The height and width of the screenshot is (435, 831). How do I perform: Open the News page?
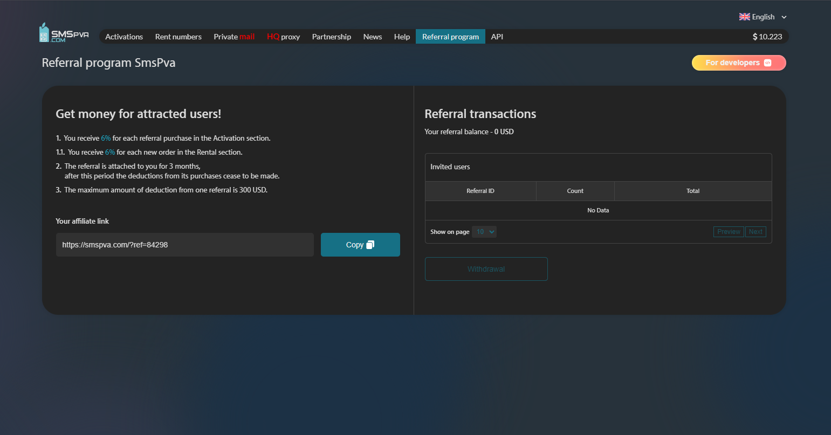point(373,37)
